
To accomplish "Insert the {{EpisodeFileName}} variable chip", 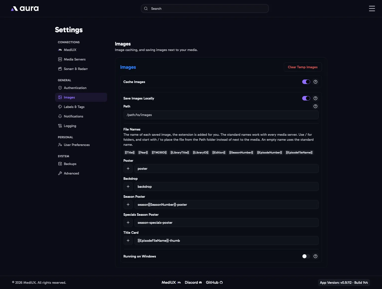I will [299, 152].
